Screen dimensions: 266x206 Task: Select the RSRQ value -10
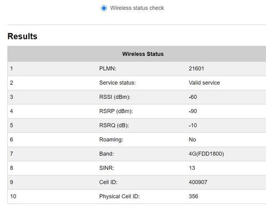[193, 125]
